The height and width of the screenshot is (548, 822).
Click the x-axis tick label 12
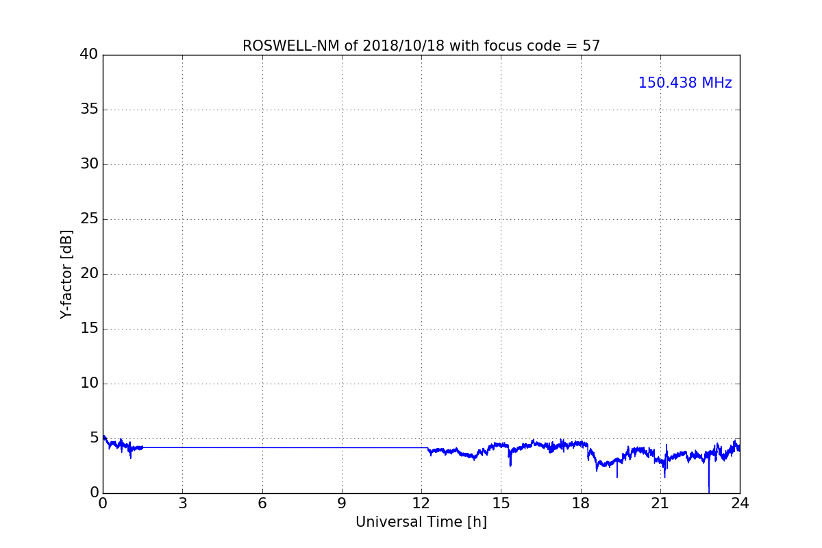(x=421, y=503)
